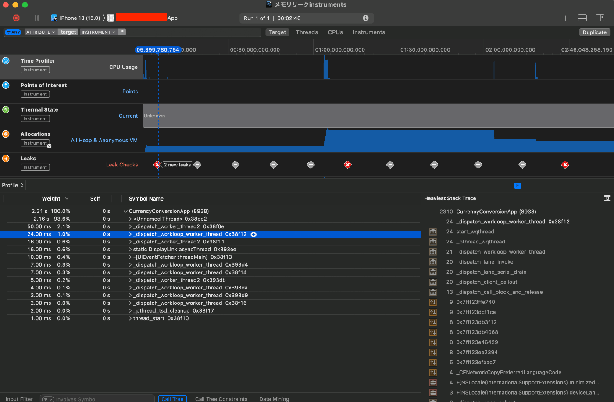Select the Leaks instrument icon
614x402 pixels.
(6, 159)
